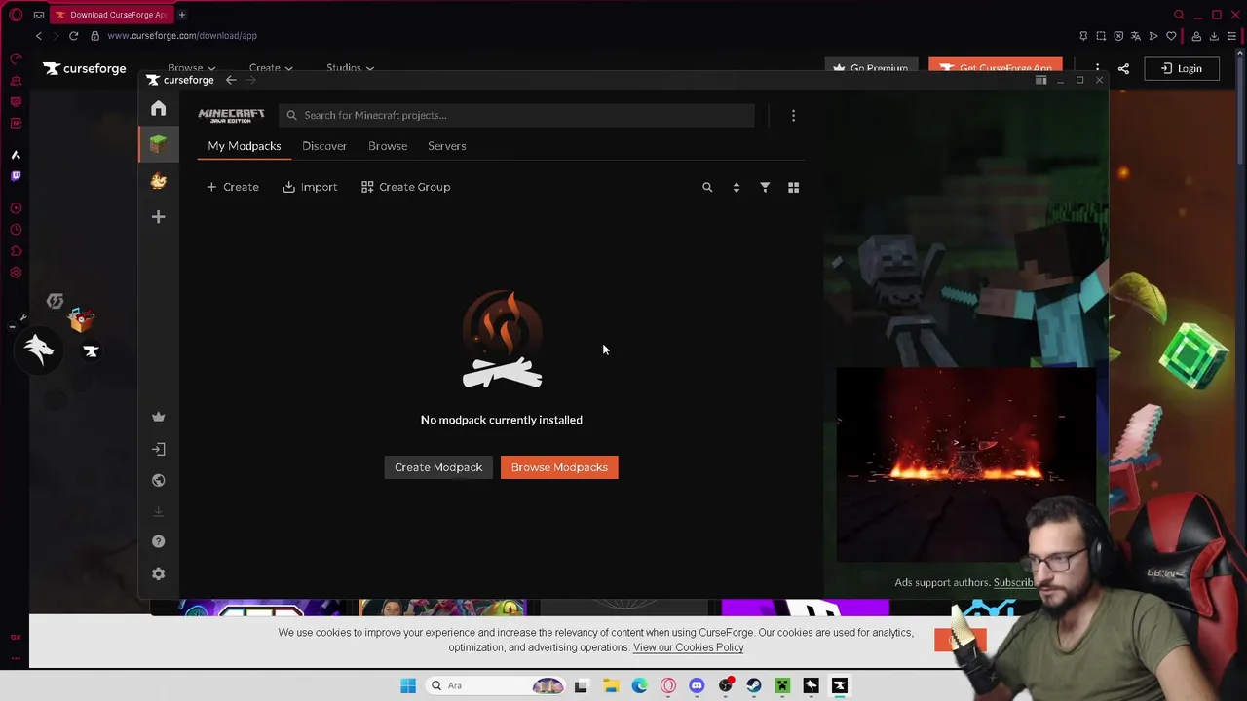1247x701 pixels.
Task: Go back with CurseForge app arrow
Action: (x=231, y=80)
